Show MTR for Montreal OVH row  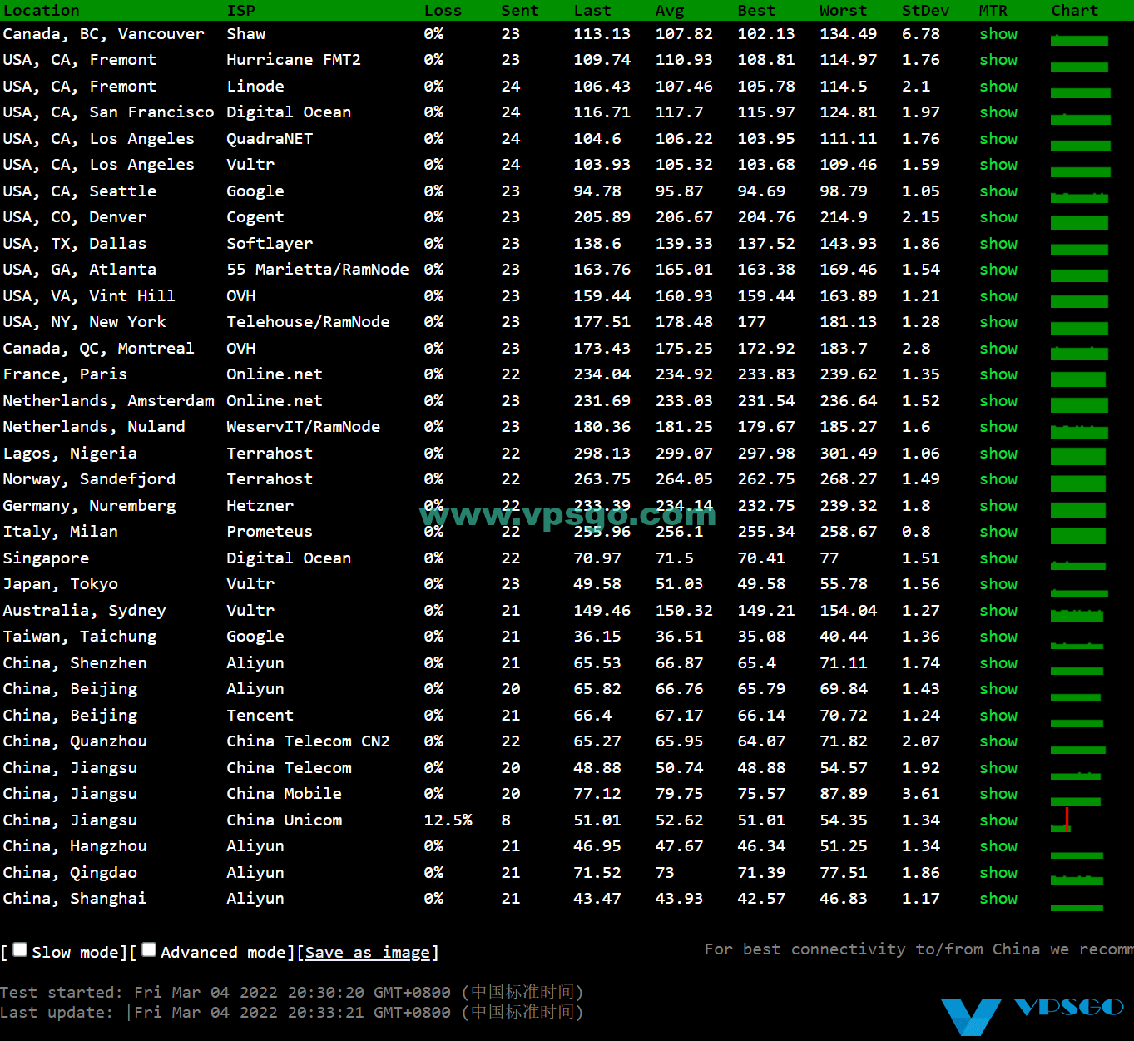(998, 349)
